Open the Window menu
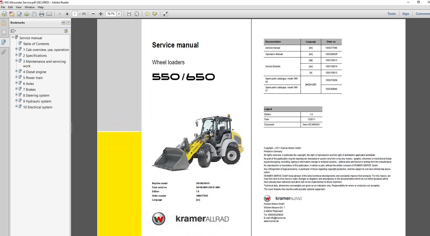 pyautogui.click(x=30, y=7)
